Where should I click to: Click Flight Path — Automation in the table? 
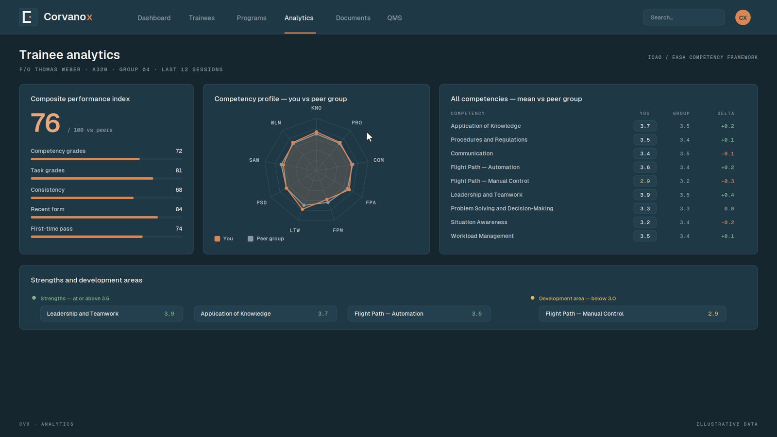point(485,167)
